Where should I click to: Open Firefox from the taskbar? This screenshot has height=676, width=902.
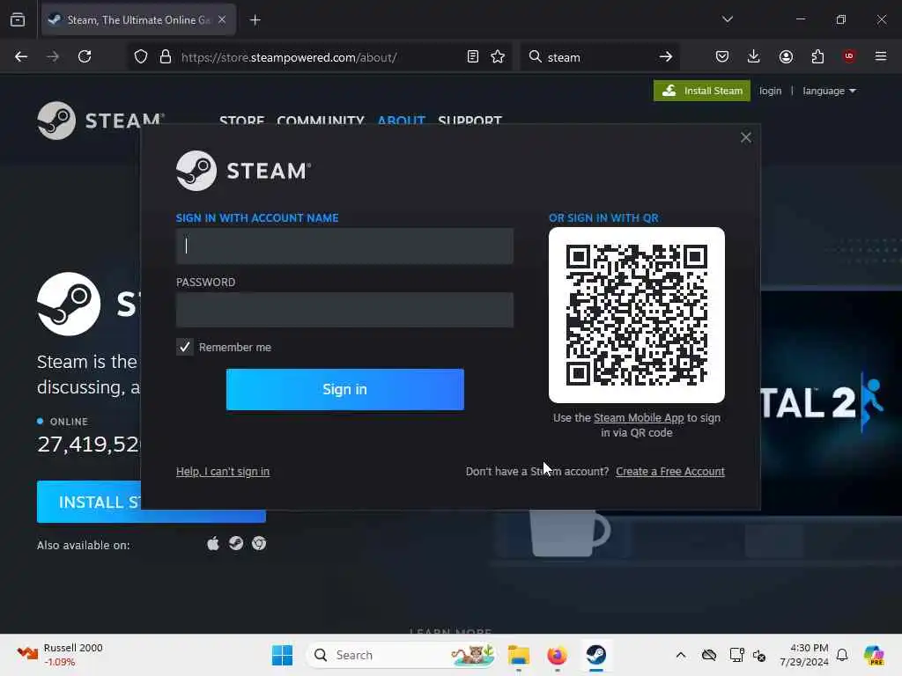[557, 655]
